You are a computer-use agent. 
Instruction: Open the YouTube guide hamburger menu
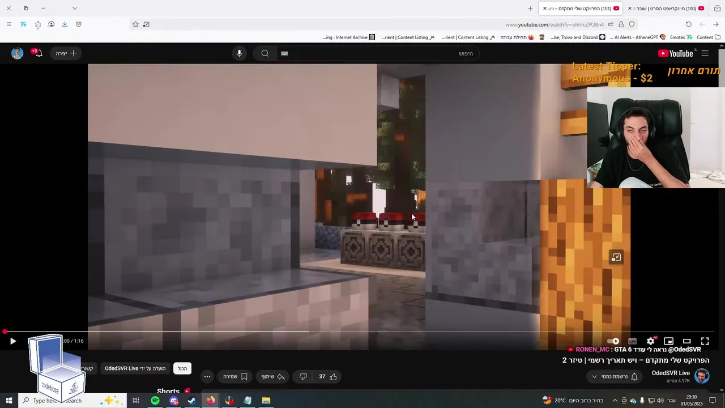[705, 53]
